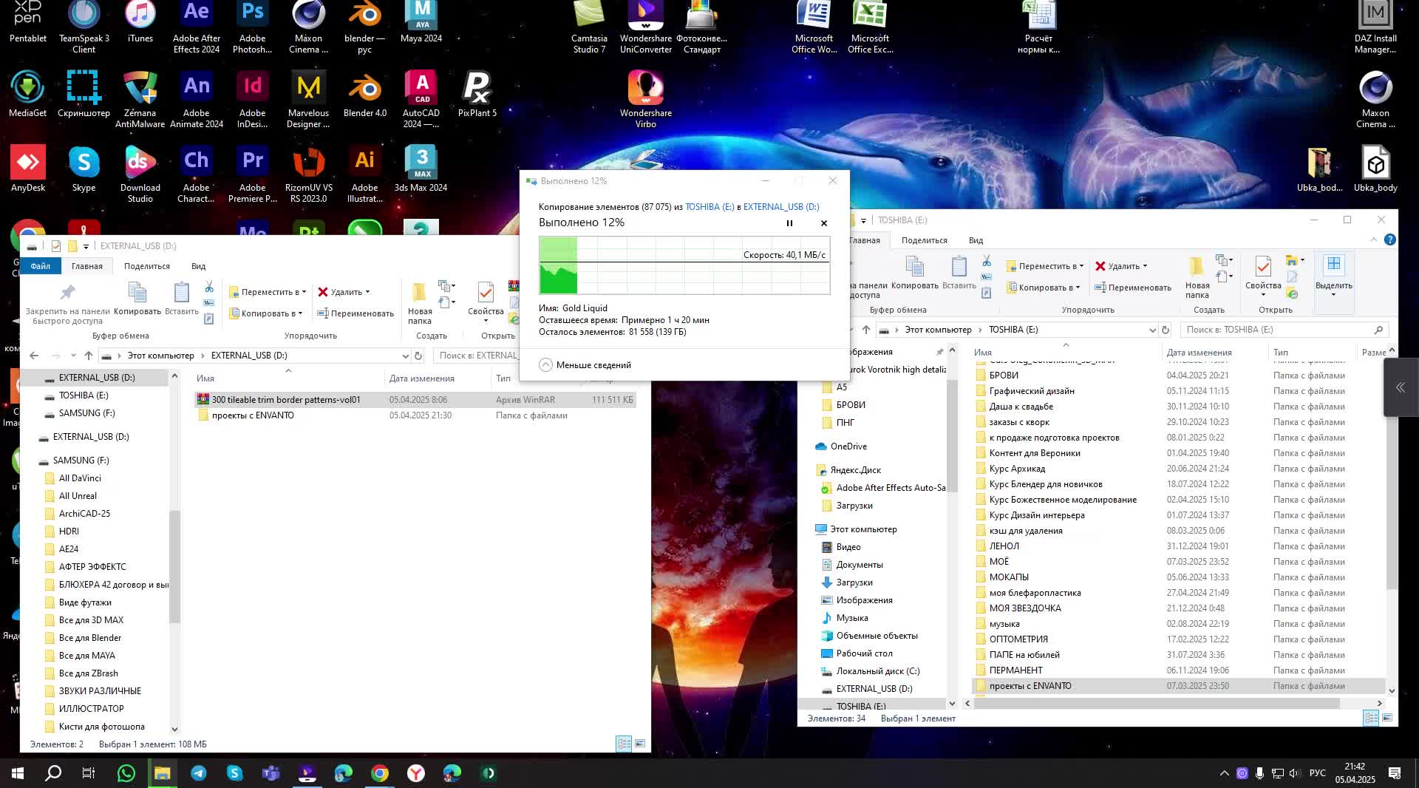Switch to Вид tab in EXTERNAL_USB window
The width and height of the screenshot is (1419, 788).
pyautogui.click(x=199, y=266)
